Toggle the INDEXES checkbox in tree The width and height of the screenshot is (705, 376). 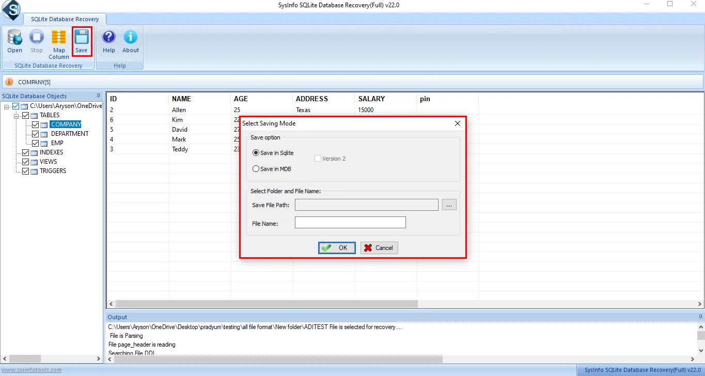coord(25,152)
